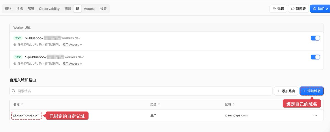Disable the production workers.dev URL toggle
330x132 pixels.
click(x=315, y=38)
